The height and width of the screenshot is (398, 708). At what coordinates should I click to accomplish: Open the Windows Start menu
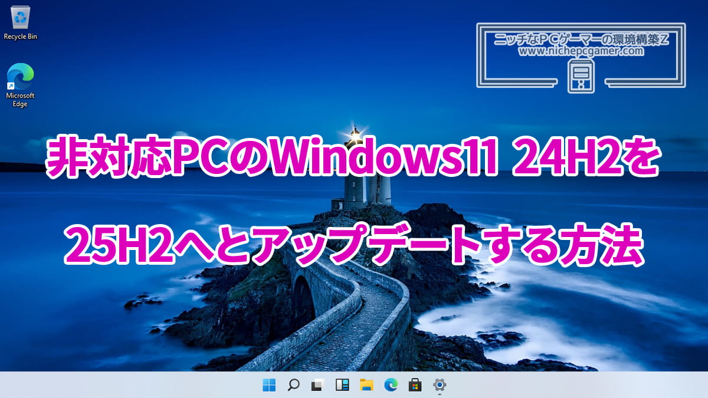(269, 385)
